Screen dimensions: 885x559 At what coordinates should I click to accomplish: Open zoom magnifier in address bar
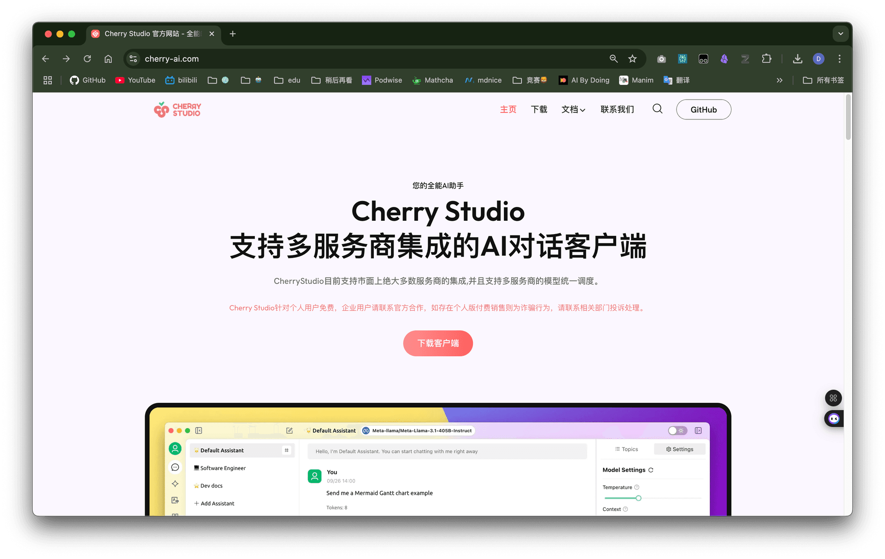(614, 59)
